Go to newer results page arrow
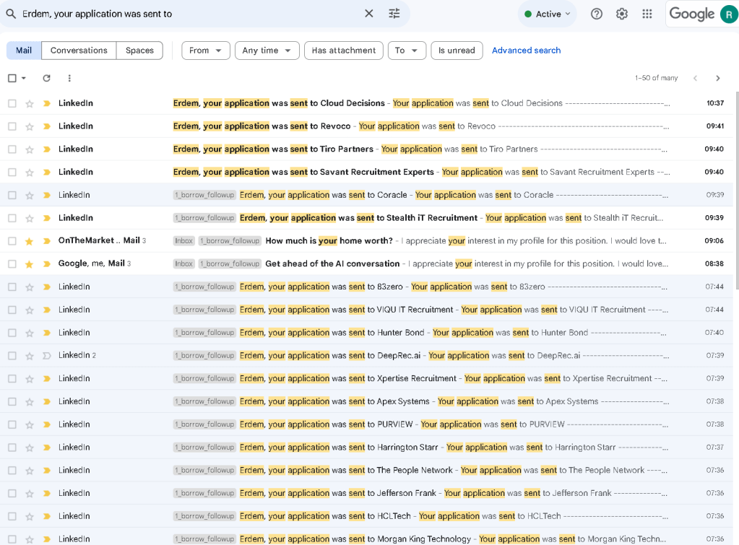This screenshot has height=545, width=739. click(x=695, y=78)
